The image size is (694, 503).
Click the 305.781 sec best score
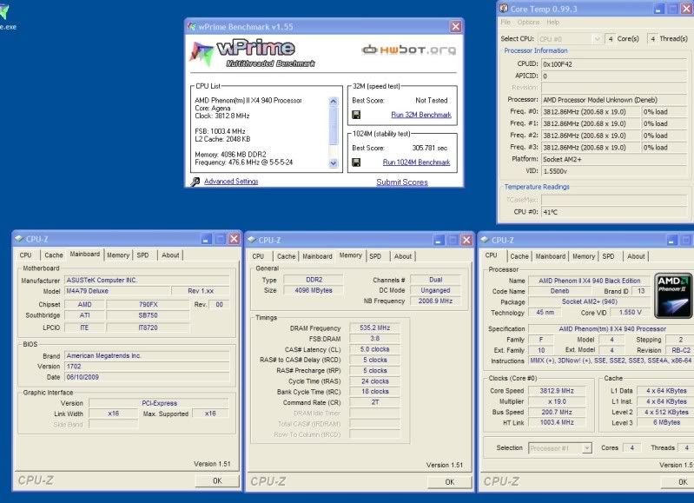[429, 148]
